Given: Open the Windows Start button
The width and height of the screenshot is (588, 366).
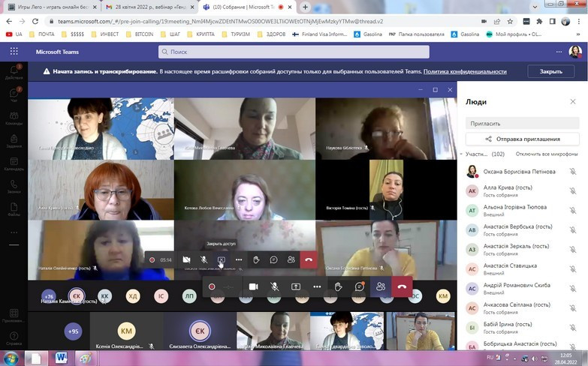Looking at the screenshot, I should 11,358.
